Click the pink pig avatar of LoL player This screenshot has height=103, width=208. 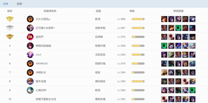30,55
